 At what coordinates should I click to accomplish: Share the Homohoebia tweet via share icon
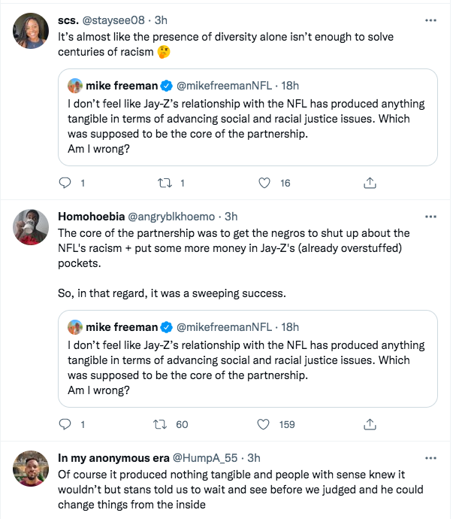click(x=370, y=424)
